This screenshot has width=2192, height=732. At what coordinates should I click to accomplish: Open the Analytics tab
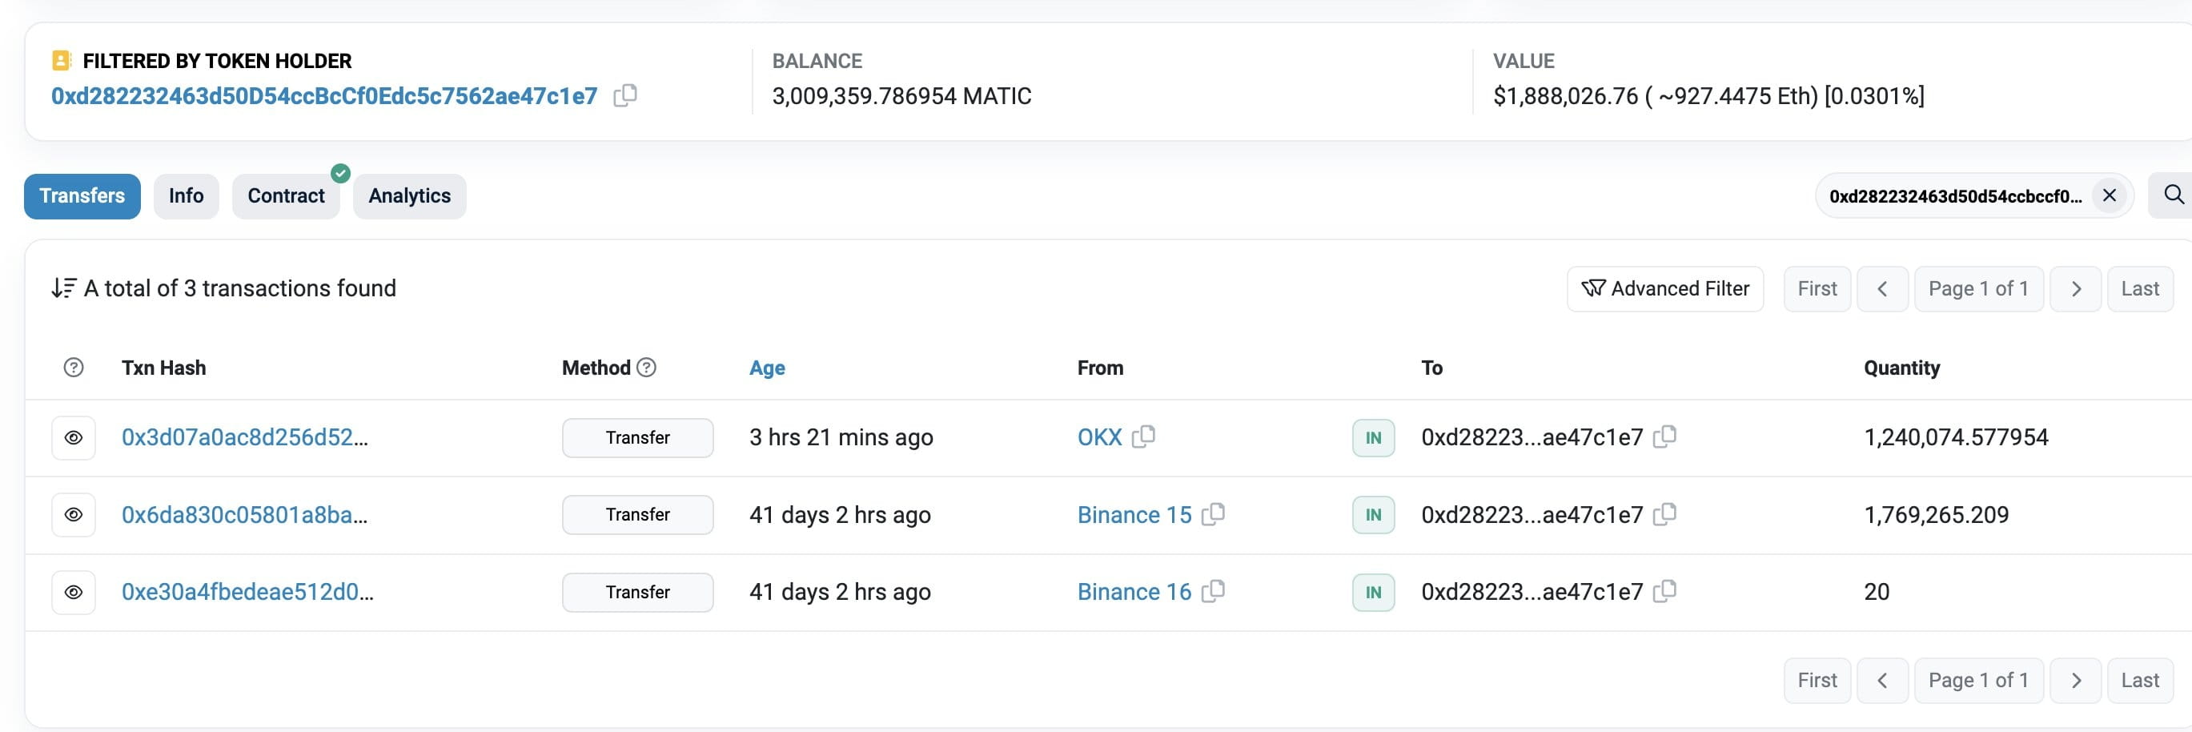pos(409,195)
